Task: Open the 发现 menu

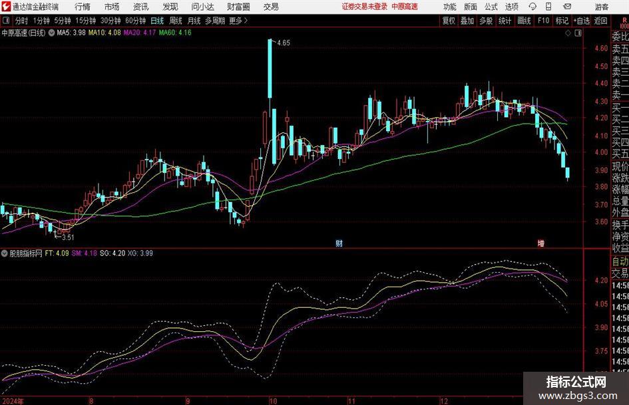Action: point(170,7)
